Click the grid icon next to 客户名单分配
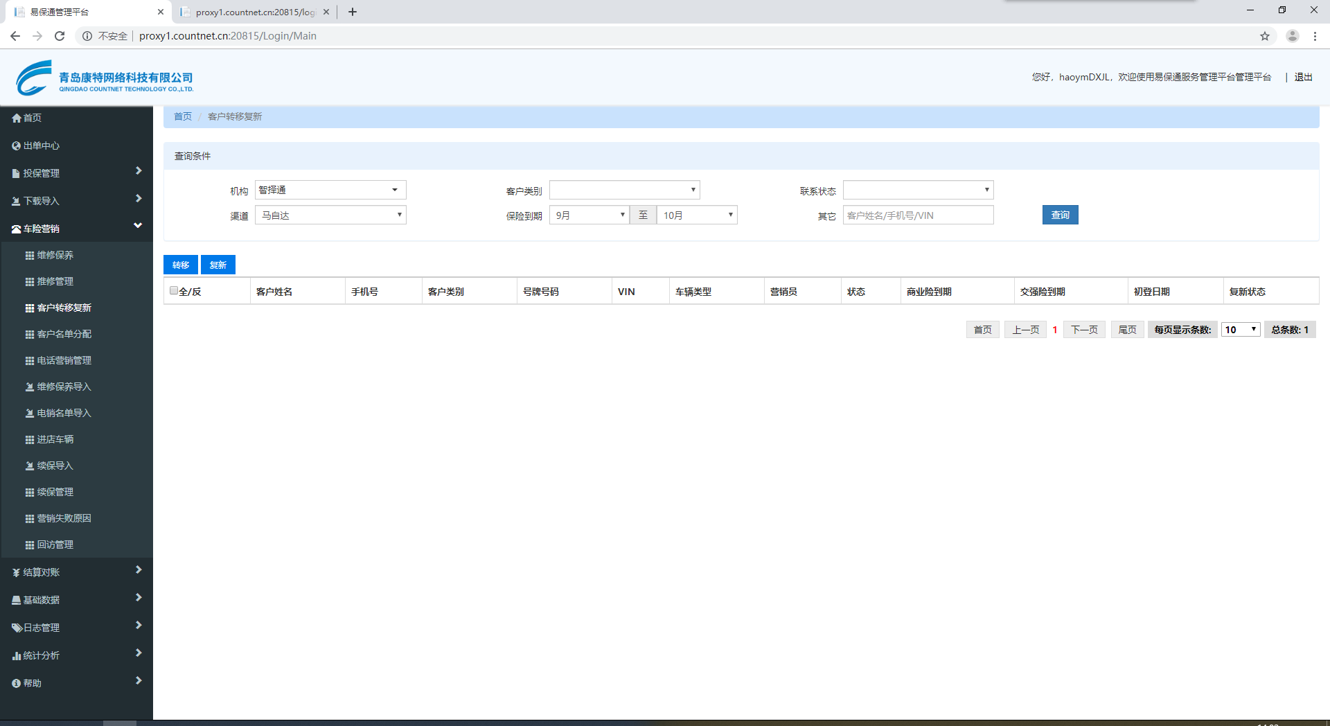1330x726 pixels. click(x=30, y=335)
